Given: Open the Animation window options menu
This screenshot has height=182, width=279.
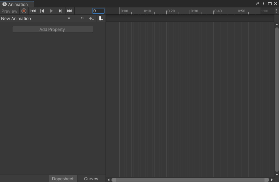Looking at the screenshot, I should pos(264,4).
